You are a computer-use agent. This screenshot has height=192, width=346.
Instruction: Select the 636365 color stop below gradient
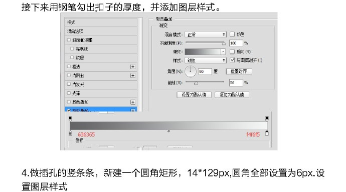point(70,133)
